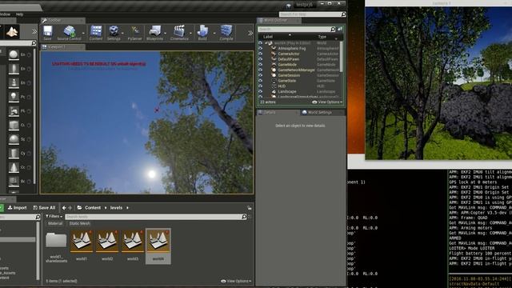The width and height of the screenshot is (512, 288).
Task: Expand the Blueprints dropdown arrow
Action: pyautogui.click(x=166, y=34)
